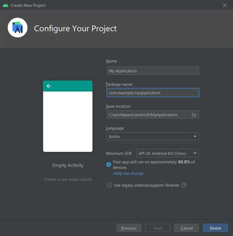Cancel the project creation
The width and height of the screenshot is (233, 236).
pyautogui.click(x=186, y=228)
